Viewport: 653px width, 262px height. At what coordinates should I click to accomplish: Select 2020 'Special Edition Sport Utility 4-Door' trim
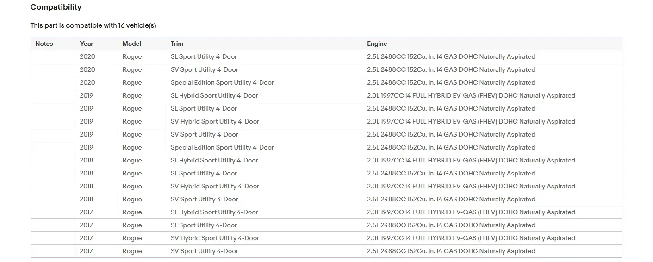(222, 83)
